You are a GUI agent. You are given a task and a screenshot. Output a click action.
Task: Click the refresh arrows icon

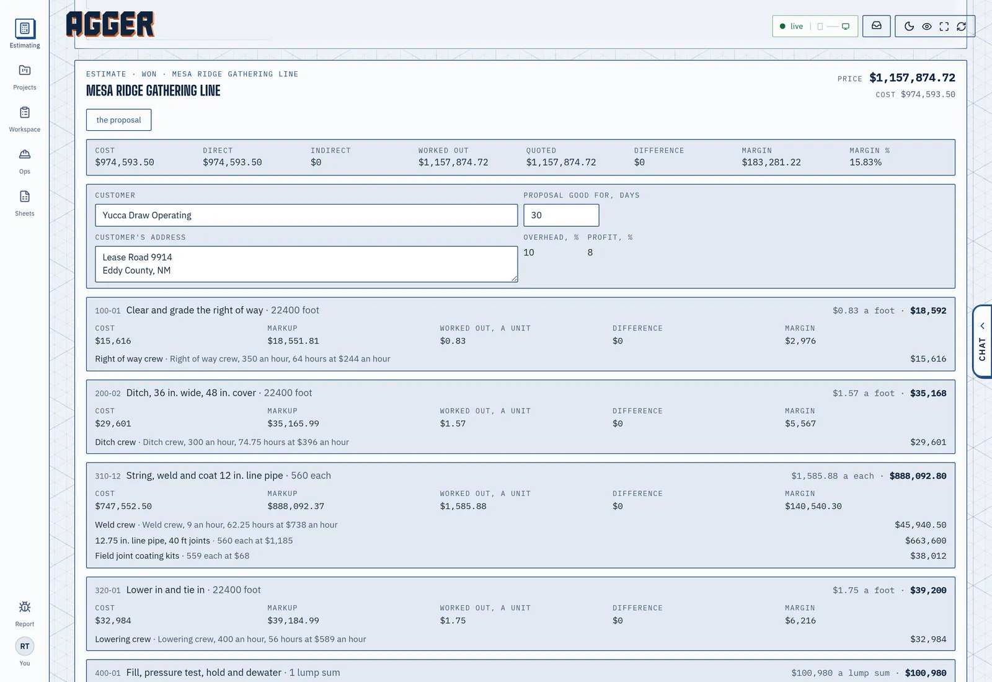961,26
